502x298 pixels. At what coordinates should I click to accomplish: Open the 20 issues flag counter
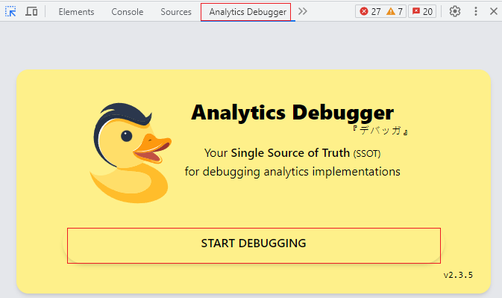(x=422, y=11)
